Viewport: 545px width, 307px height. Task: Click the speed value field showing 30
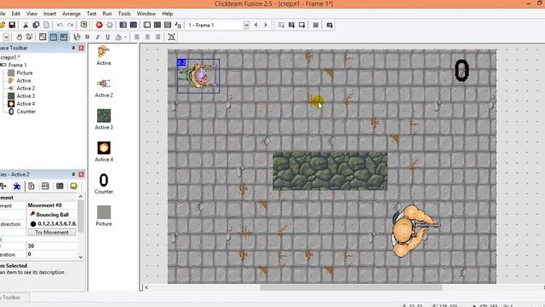[52, 246]
